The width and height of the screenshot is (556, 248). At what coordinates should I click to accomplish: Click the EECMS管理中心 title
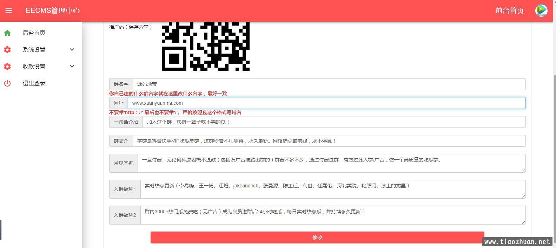(x=53, y=11)
